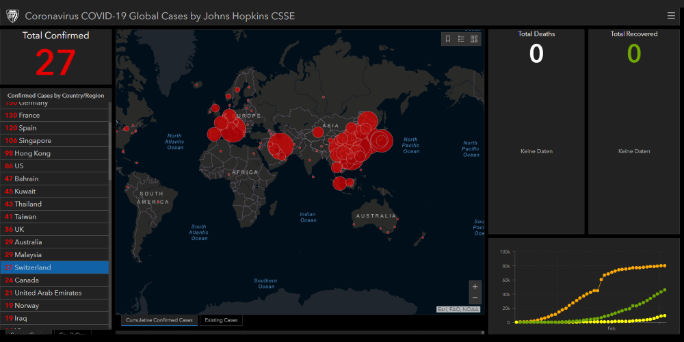Select Spain in the country list
684x342 pixels.
[x=55, y=128]
